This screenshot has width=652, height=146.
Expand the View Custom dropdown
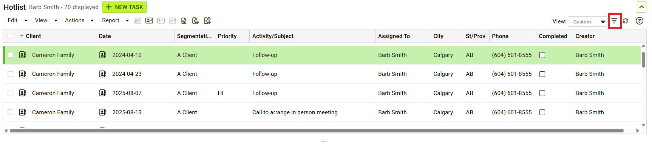click(587, 22)
